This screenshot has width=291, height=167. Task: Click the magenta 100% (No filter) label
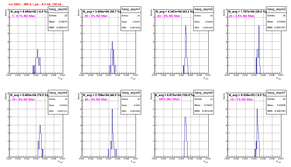(169, 99)
